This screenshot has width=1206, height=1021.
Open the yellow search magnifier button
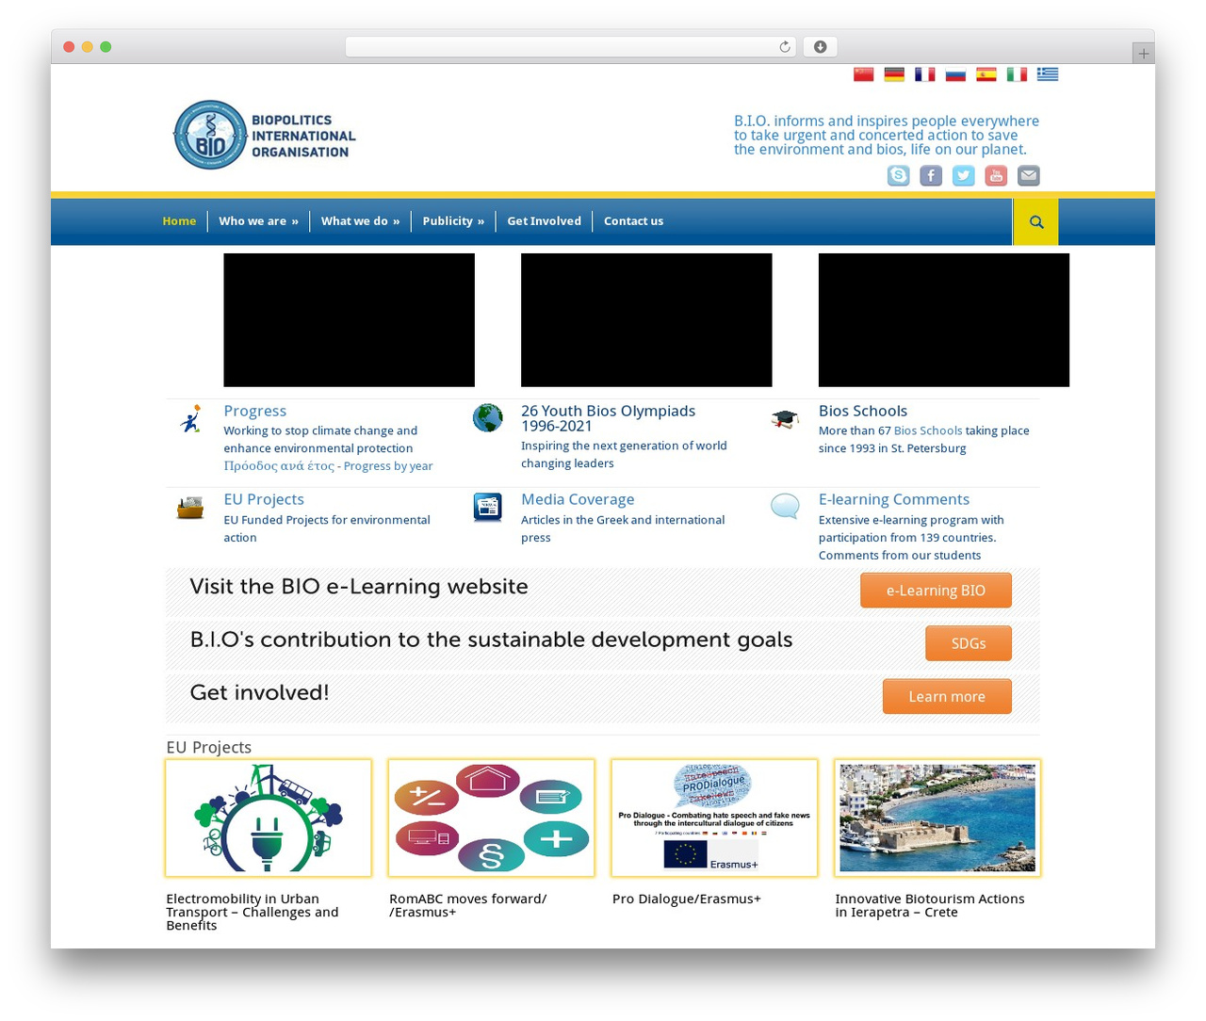1036,222
